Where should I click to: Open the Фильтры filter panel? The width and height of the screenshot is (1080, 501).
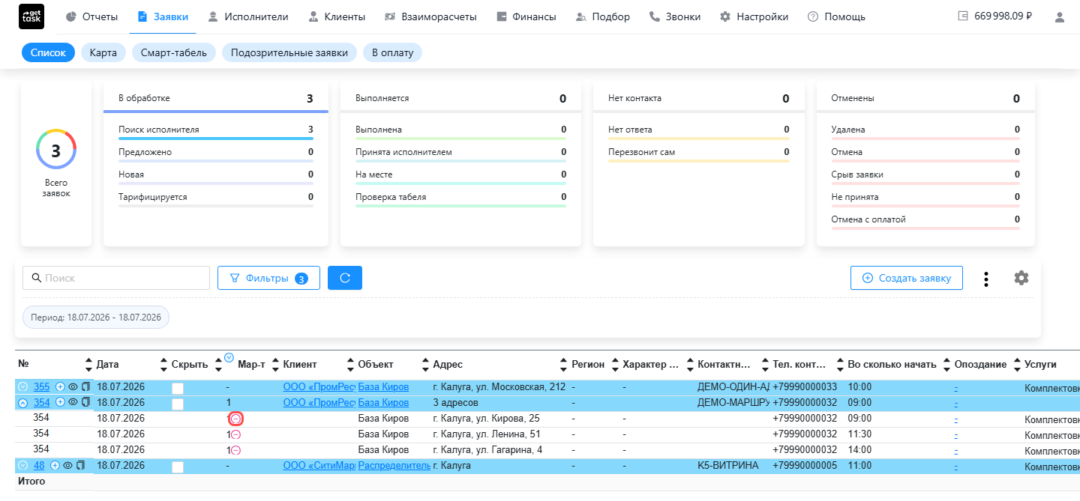pos(268,278)
